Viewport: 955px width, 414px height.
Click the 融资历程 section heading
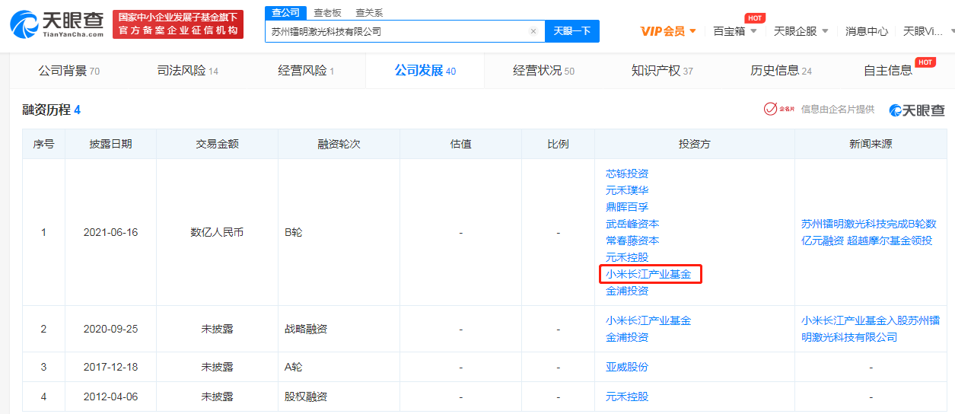click(51, 110)
